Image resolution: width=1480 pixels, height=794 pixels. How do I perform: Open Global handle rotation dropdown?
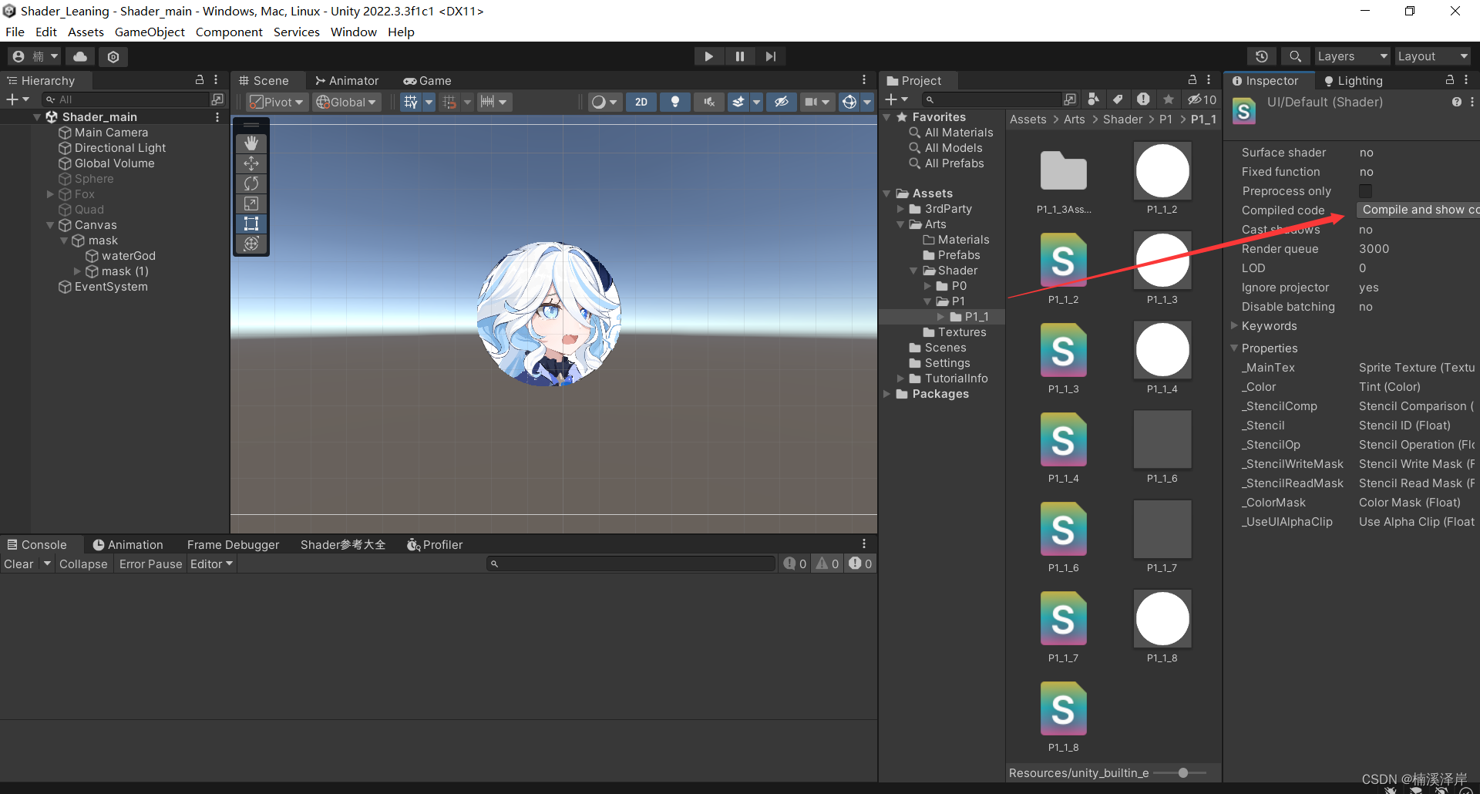click(x=347, y=102)
